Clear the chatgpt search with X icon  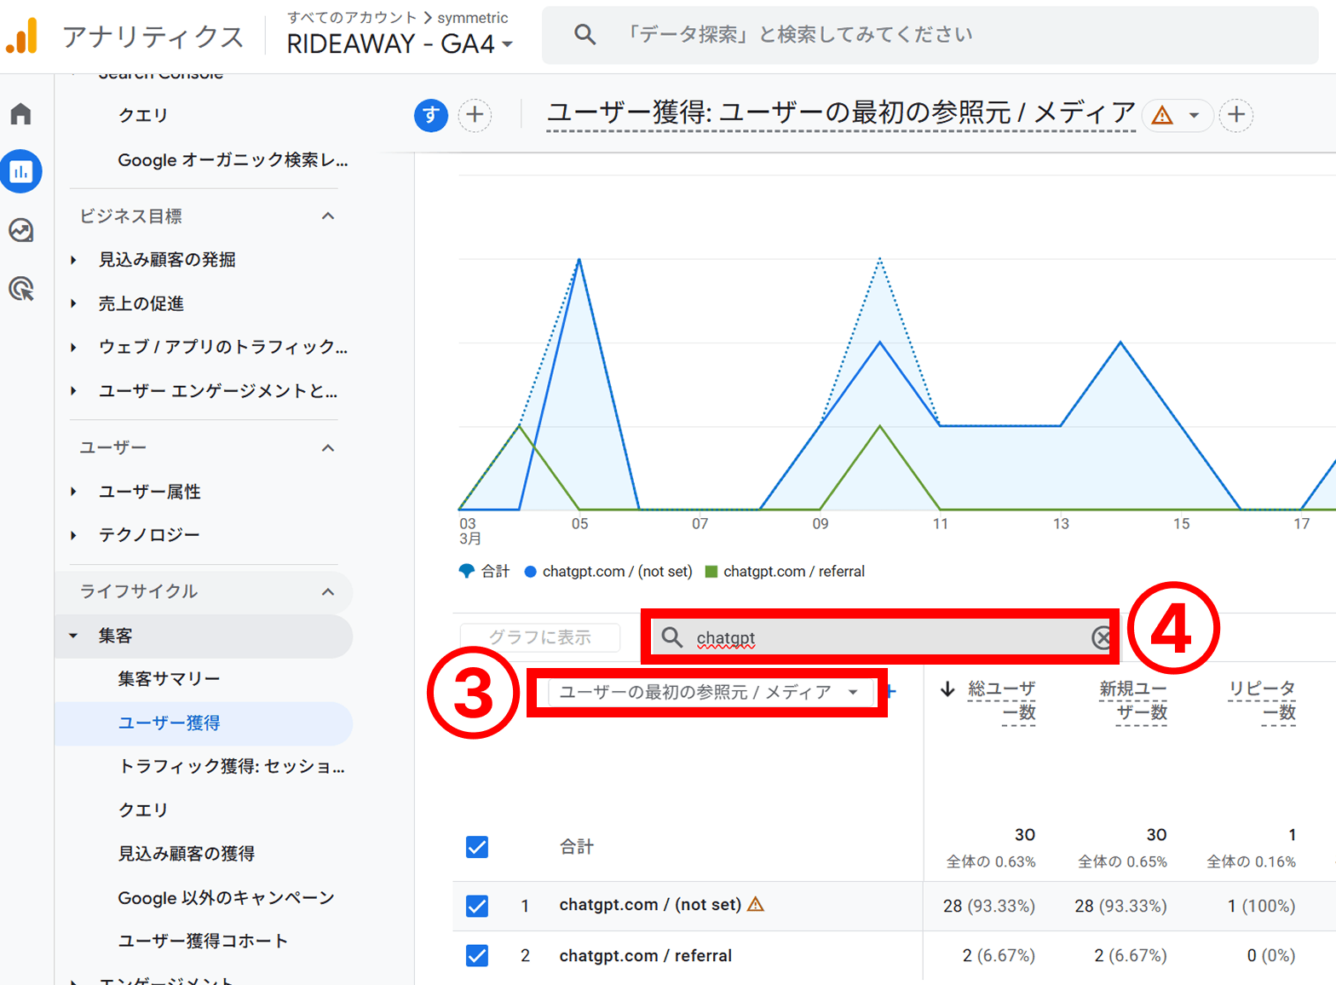point(1102,637)
